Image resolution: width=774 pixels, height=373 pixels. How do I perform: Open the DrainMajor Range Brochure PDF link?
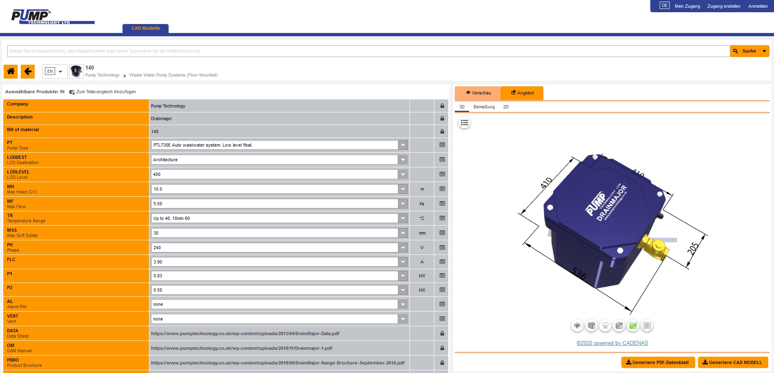(278, 363)
